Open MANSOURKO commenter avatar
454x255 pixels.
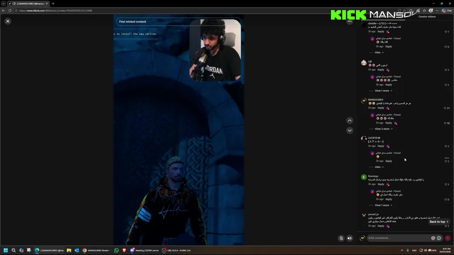[x=364, y=101]
